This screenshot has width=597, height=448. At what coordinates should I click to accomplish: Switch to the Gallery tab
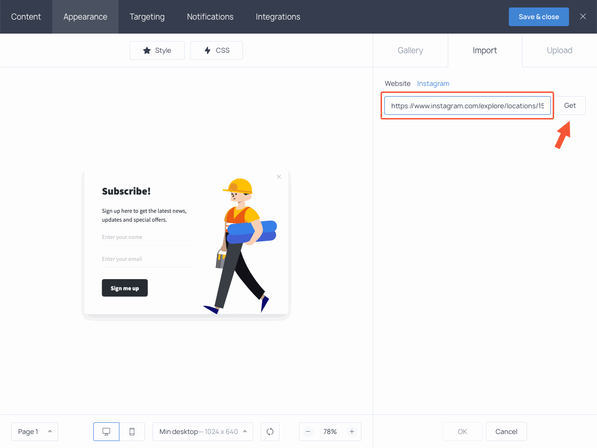click(410, 50)
